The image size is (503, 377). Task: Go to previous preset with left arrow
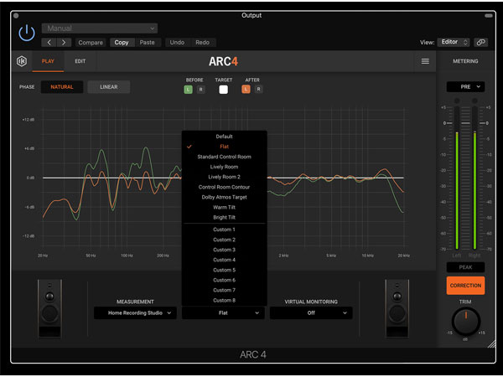coord(49,43)
